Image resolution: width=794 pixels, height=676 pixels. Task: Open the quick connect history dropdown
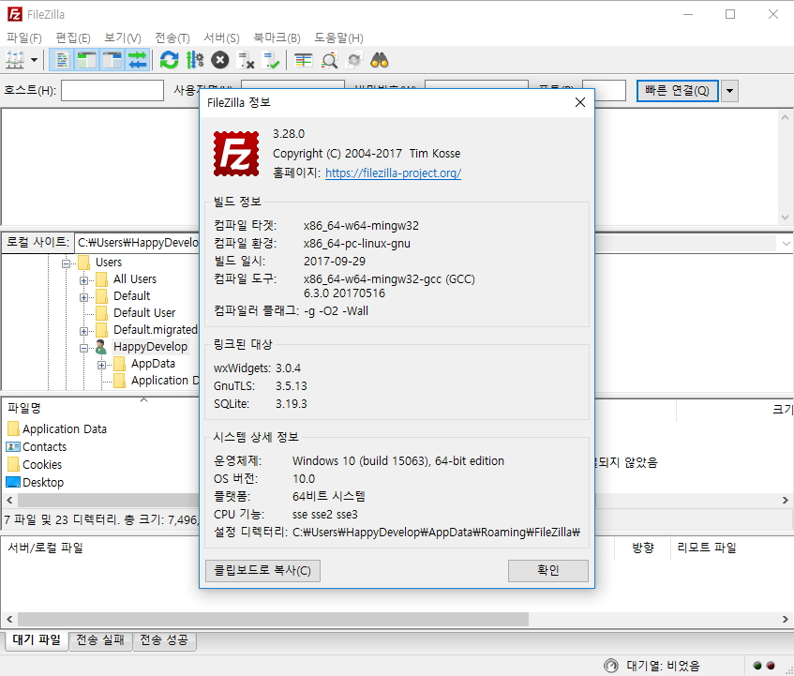coord(729,91)
